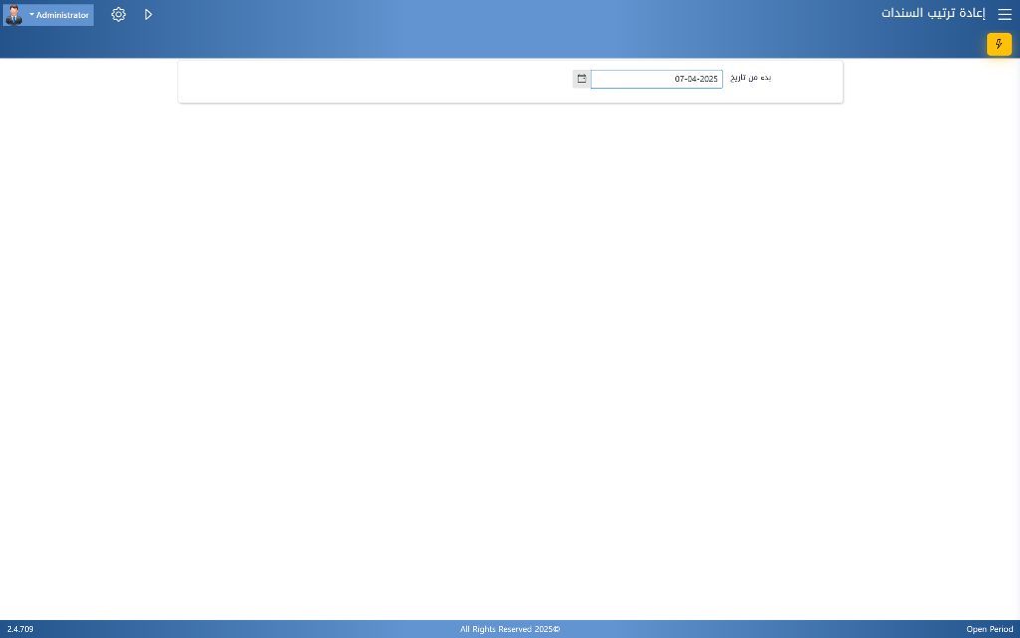Viewport: 1020px width, 638px height.
Task: Click the إعادة ترتيب السندات page title
Action: pos(932,14)
